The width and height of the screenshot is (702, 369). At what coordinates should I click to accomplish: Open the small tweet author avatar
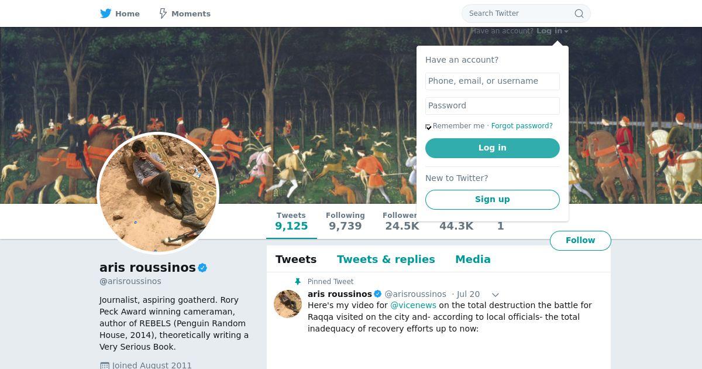point(288,304)
